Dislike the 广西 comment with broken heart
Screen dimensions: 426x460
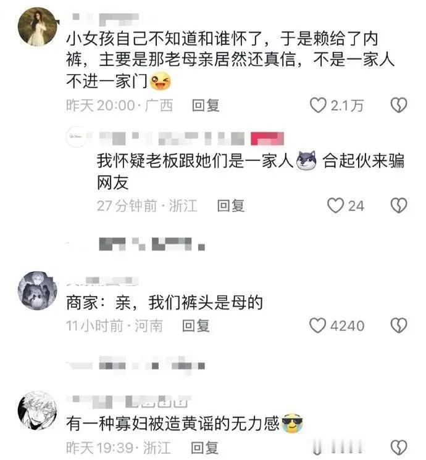click(x=399, y=105)
